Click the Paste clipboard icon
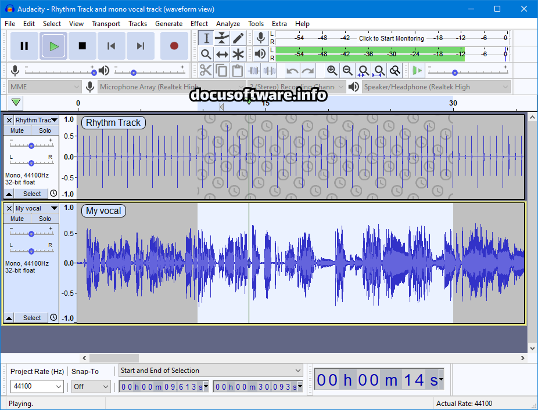 [x=237, y=71]
